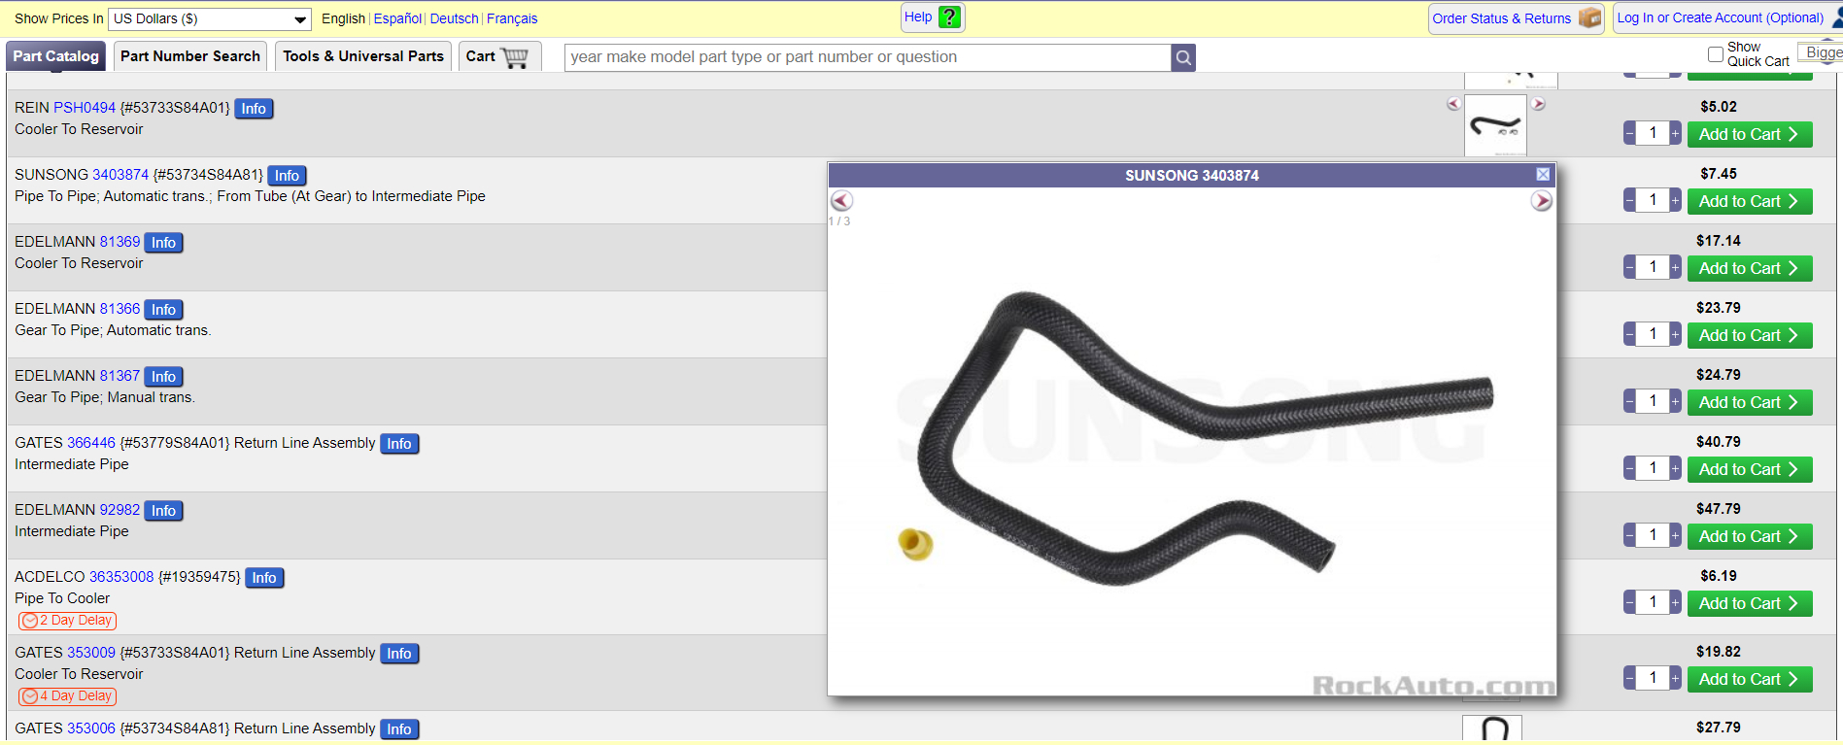The height and width of the screenshot is (745, 1843).
Task: Open Info for EDELMANN 92982
Action: pos(163,511)
